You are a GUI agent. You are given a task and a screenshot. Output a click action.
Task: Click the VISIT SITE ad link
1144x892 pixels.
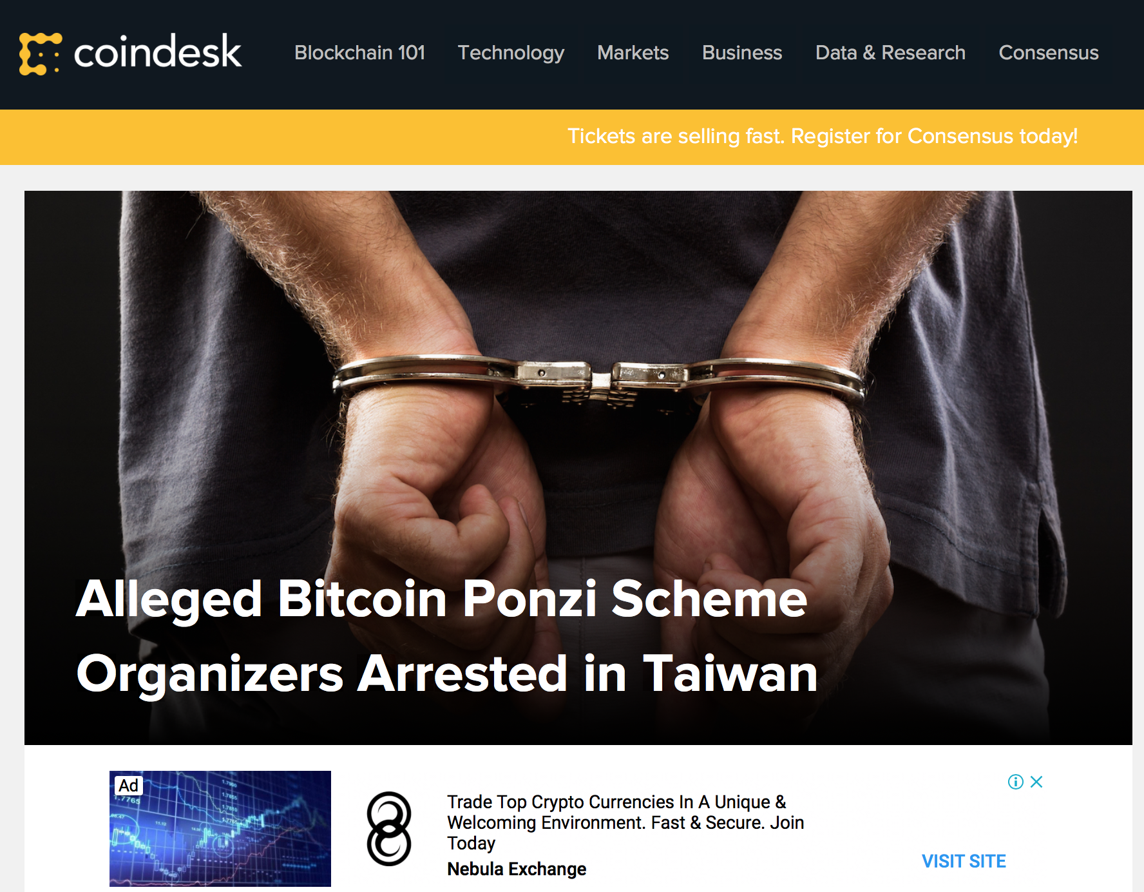pyautogui.click(x=964, y=861)
